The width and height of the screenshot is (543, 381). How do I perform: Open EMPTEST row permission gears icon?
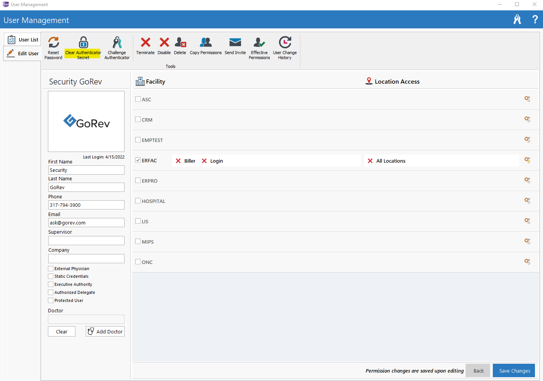coord(527,140)
